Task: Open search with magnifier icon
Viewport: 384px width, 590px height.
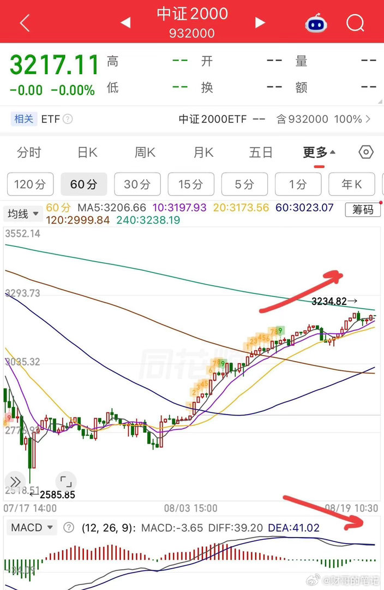Action: point(355,23)
